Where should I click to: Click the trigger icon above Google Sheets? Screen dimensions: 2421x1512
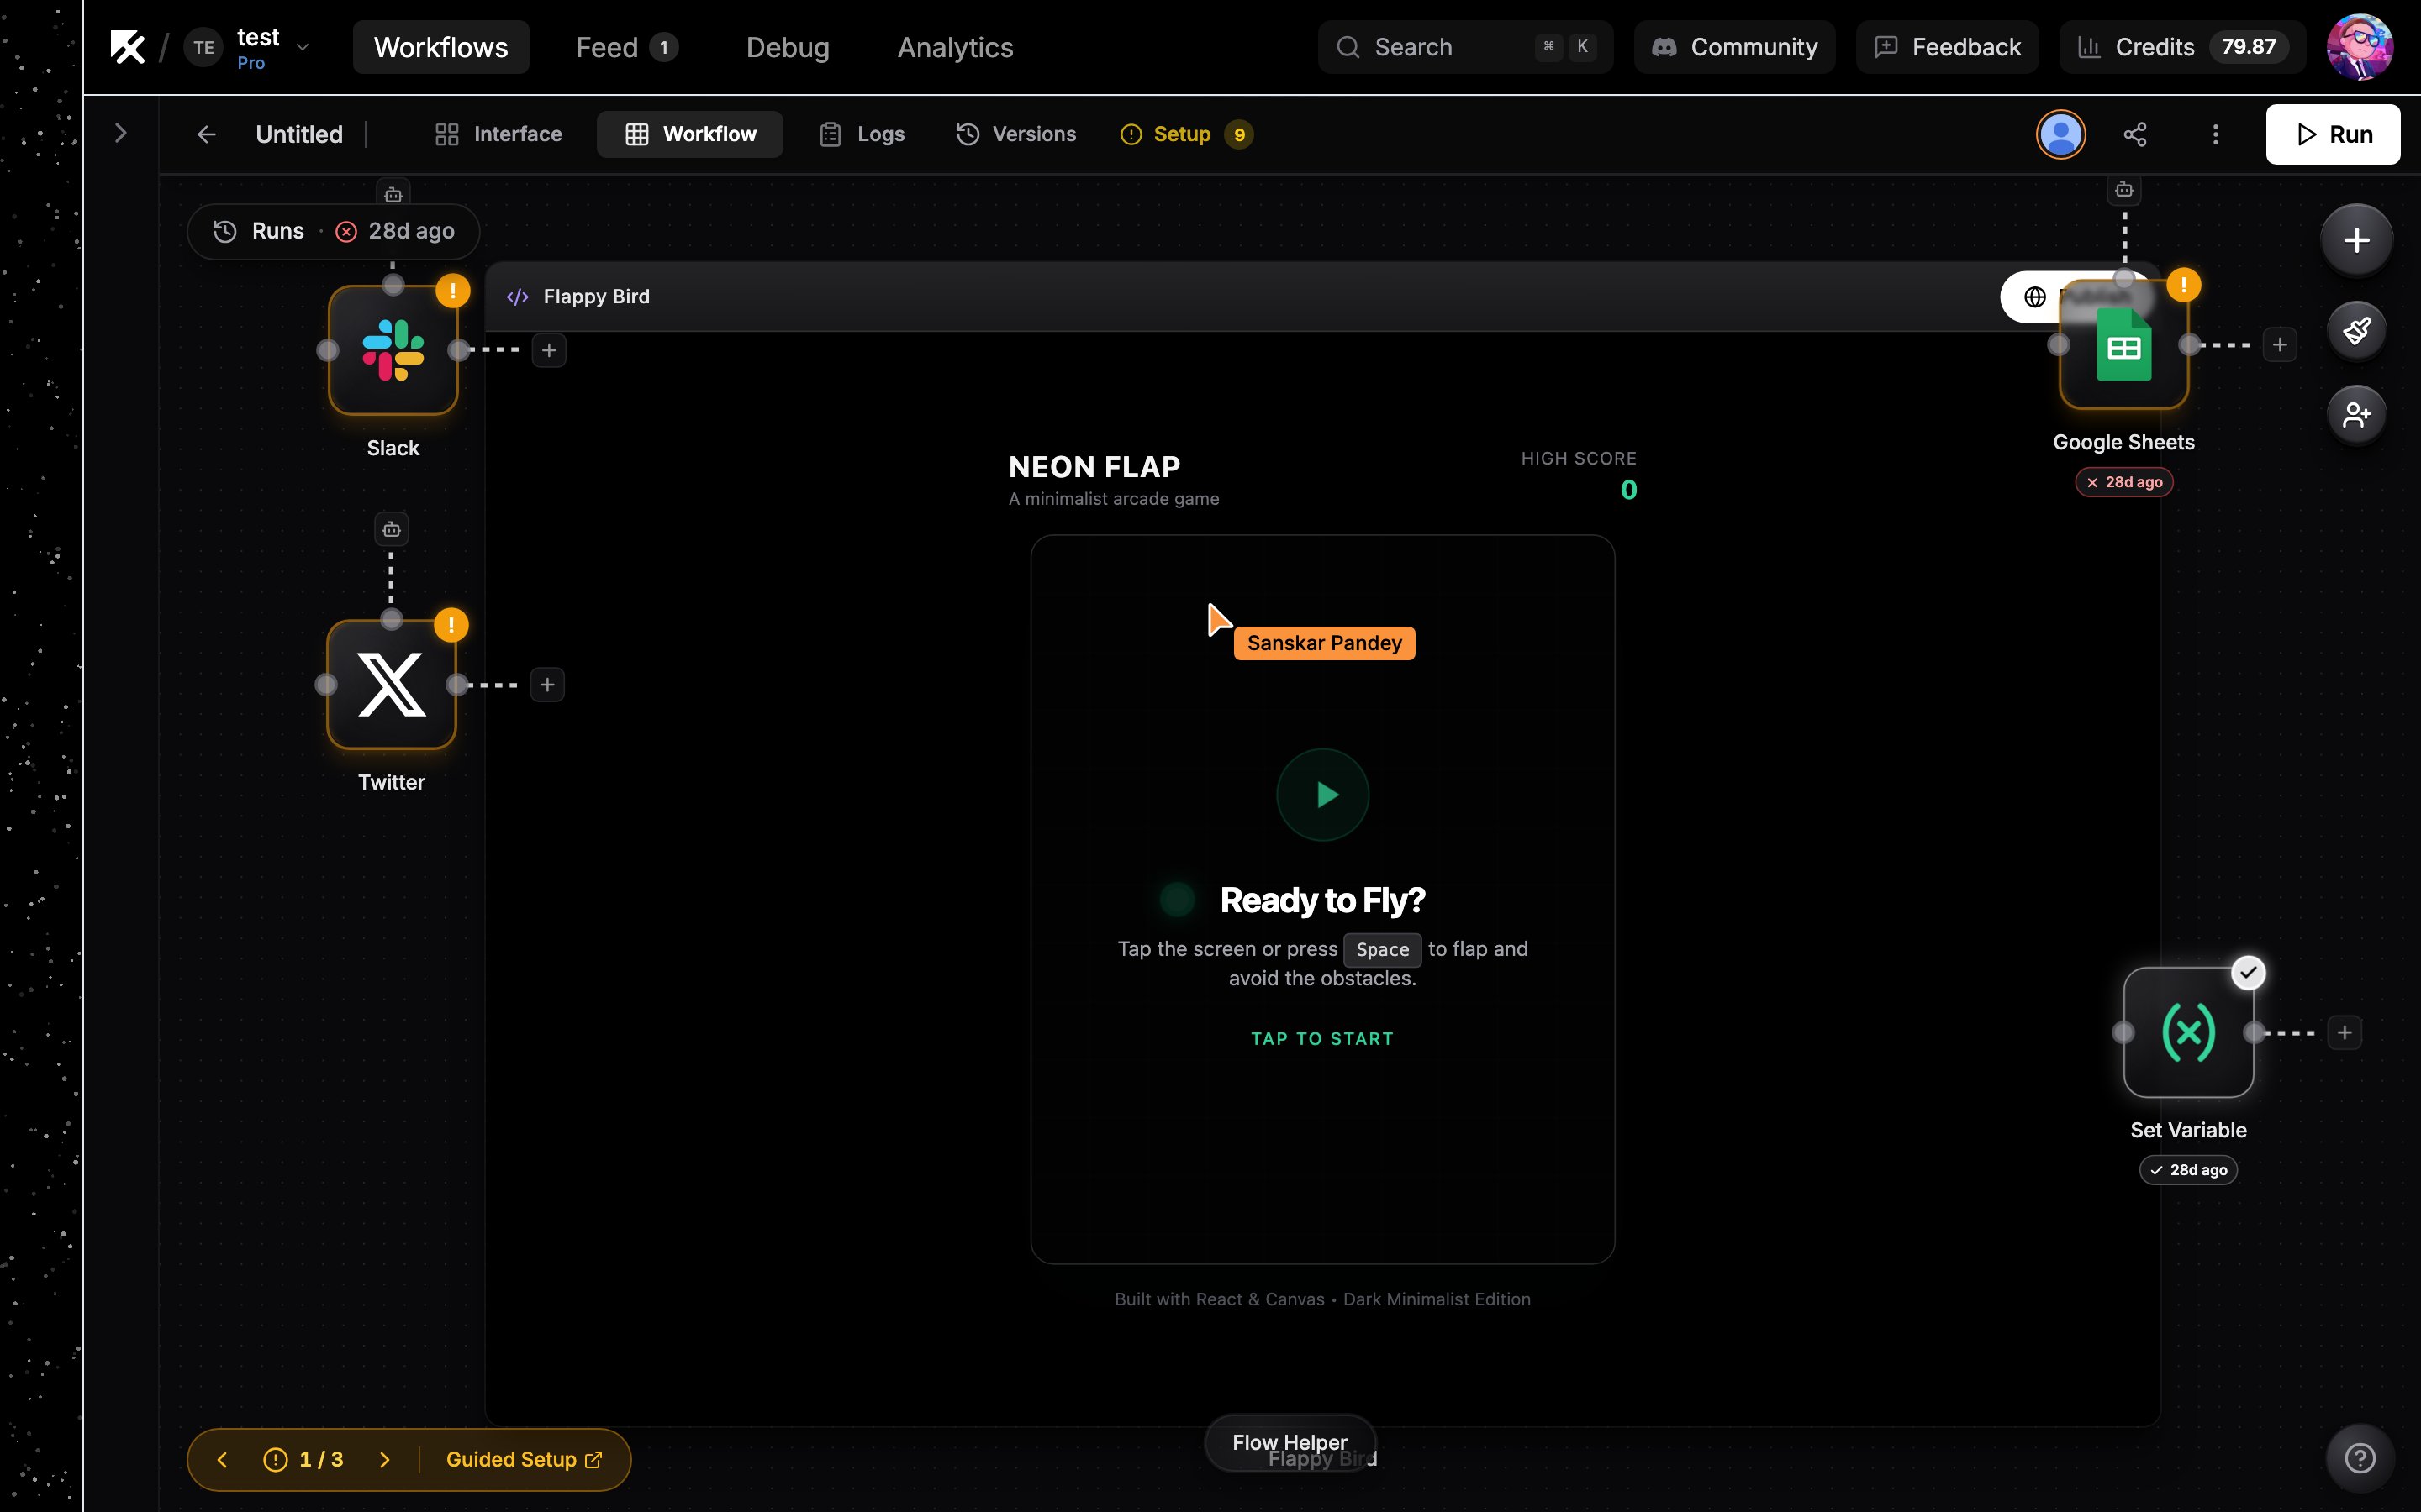pos(2124,189)
